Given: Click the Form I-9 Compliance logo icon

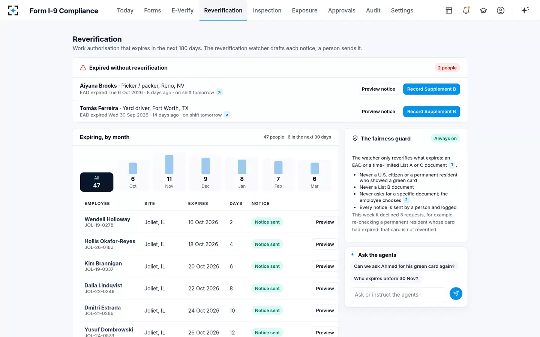Looking at the screenshot, I should [x=13, y=10].
